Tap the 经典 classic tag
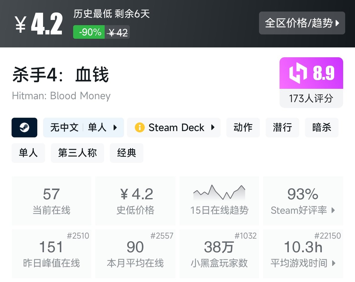Screen dimensions: 355x282 tap(126, 153)
